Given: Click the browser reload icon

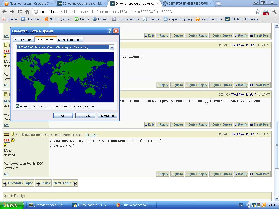Looking at the screenshot, I should pyautogui.click(x=20, y=11).
